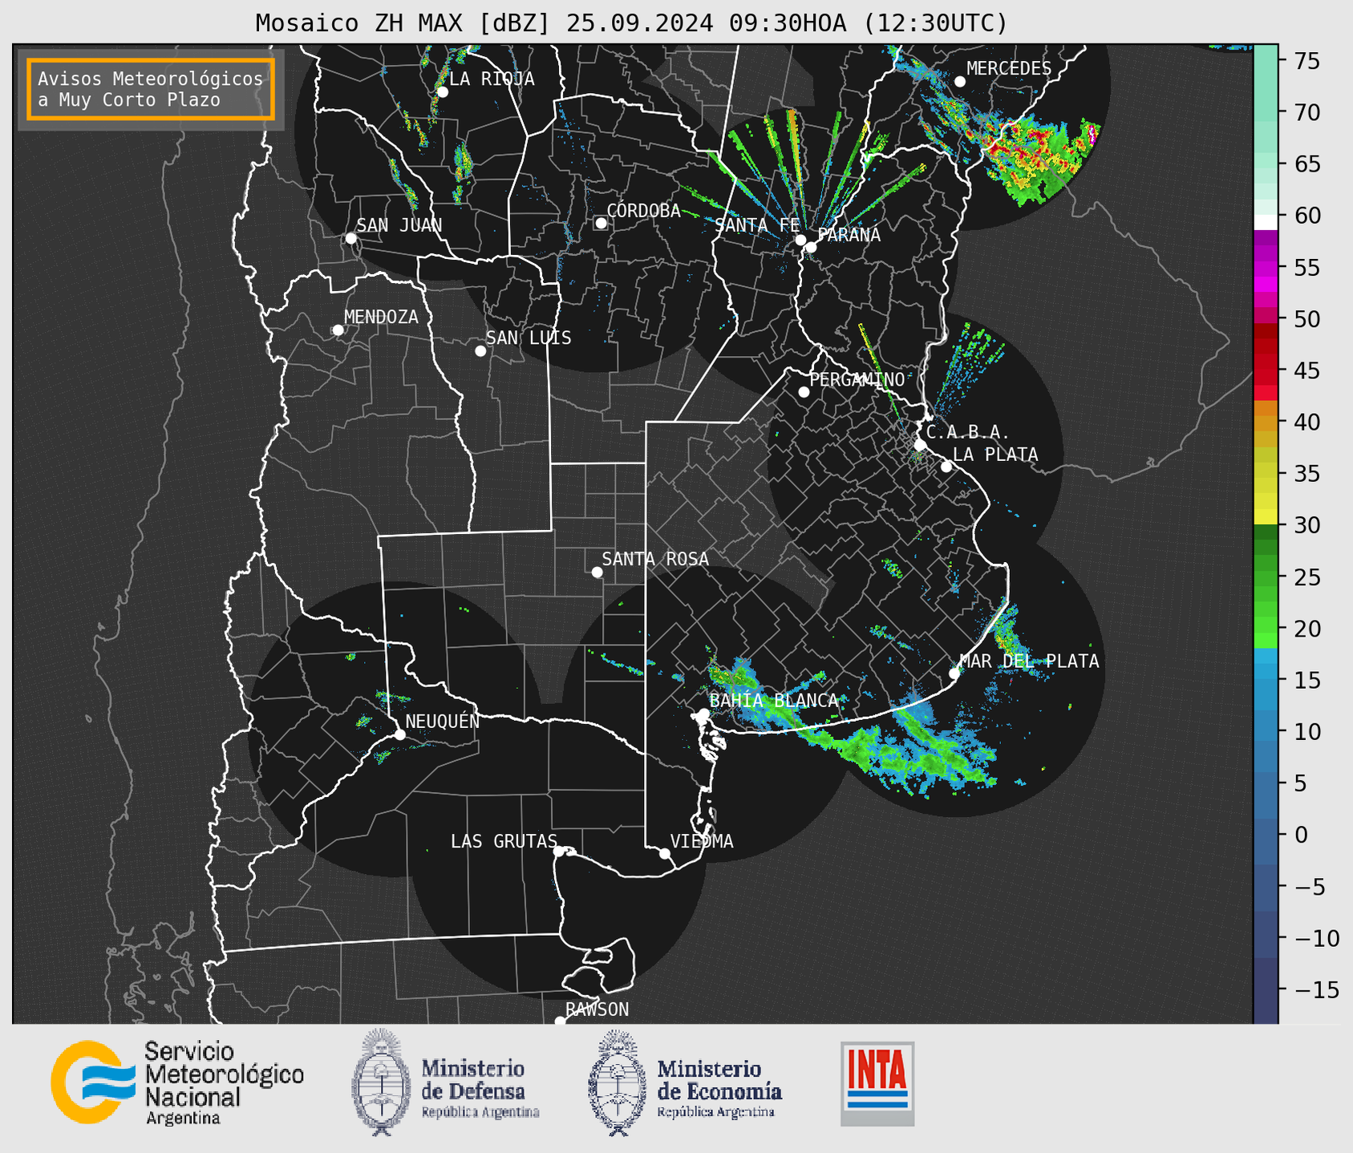This screenshot has width=1353, height=1153.
Task: Click the MAR DEL PLATA city marker dot
Action: coord(954,674)
